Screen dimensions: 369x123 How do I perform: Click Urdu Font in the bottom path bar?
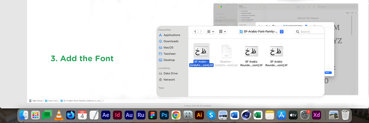(52, 101)
